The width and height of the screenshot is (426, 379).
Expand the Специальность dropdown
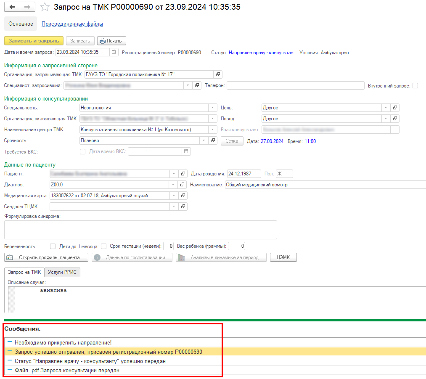(213, 108)
